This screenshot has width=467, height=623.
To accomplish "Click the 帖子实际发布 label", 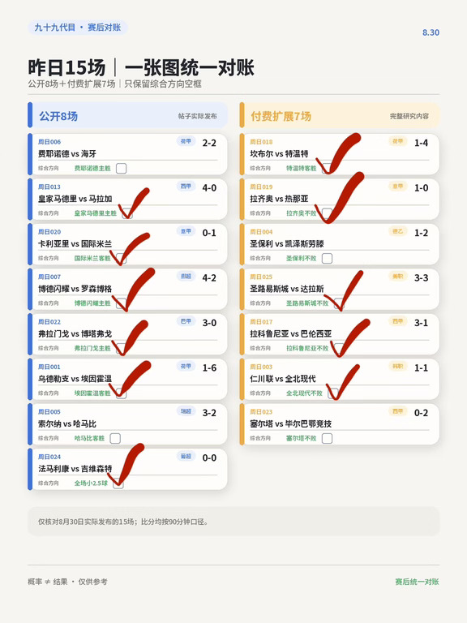I will coord(197,116).
